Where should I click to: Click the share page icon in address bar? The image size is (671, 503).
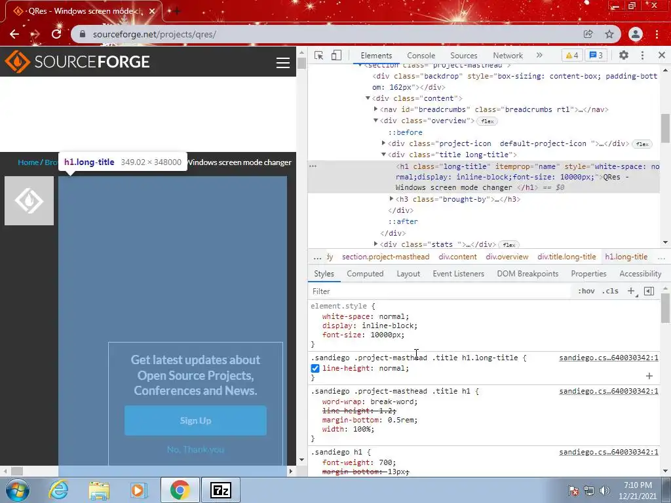588,34
